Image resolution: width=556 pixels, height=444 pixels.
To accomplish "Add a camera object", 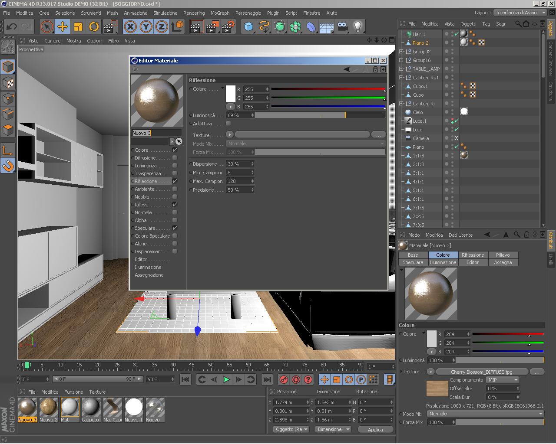I will pos(342,27).
